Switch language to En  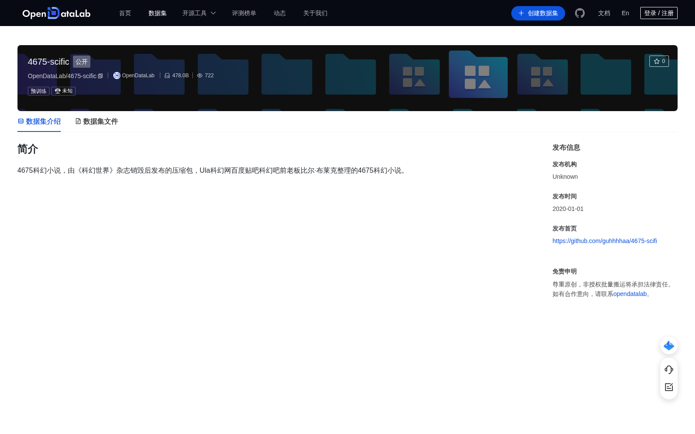pos(625,13)
